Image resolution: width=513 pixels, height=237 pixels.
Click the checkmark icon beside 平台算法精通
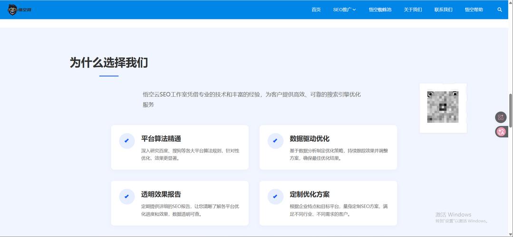coord(126,141)
